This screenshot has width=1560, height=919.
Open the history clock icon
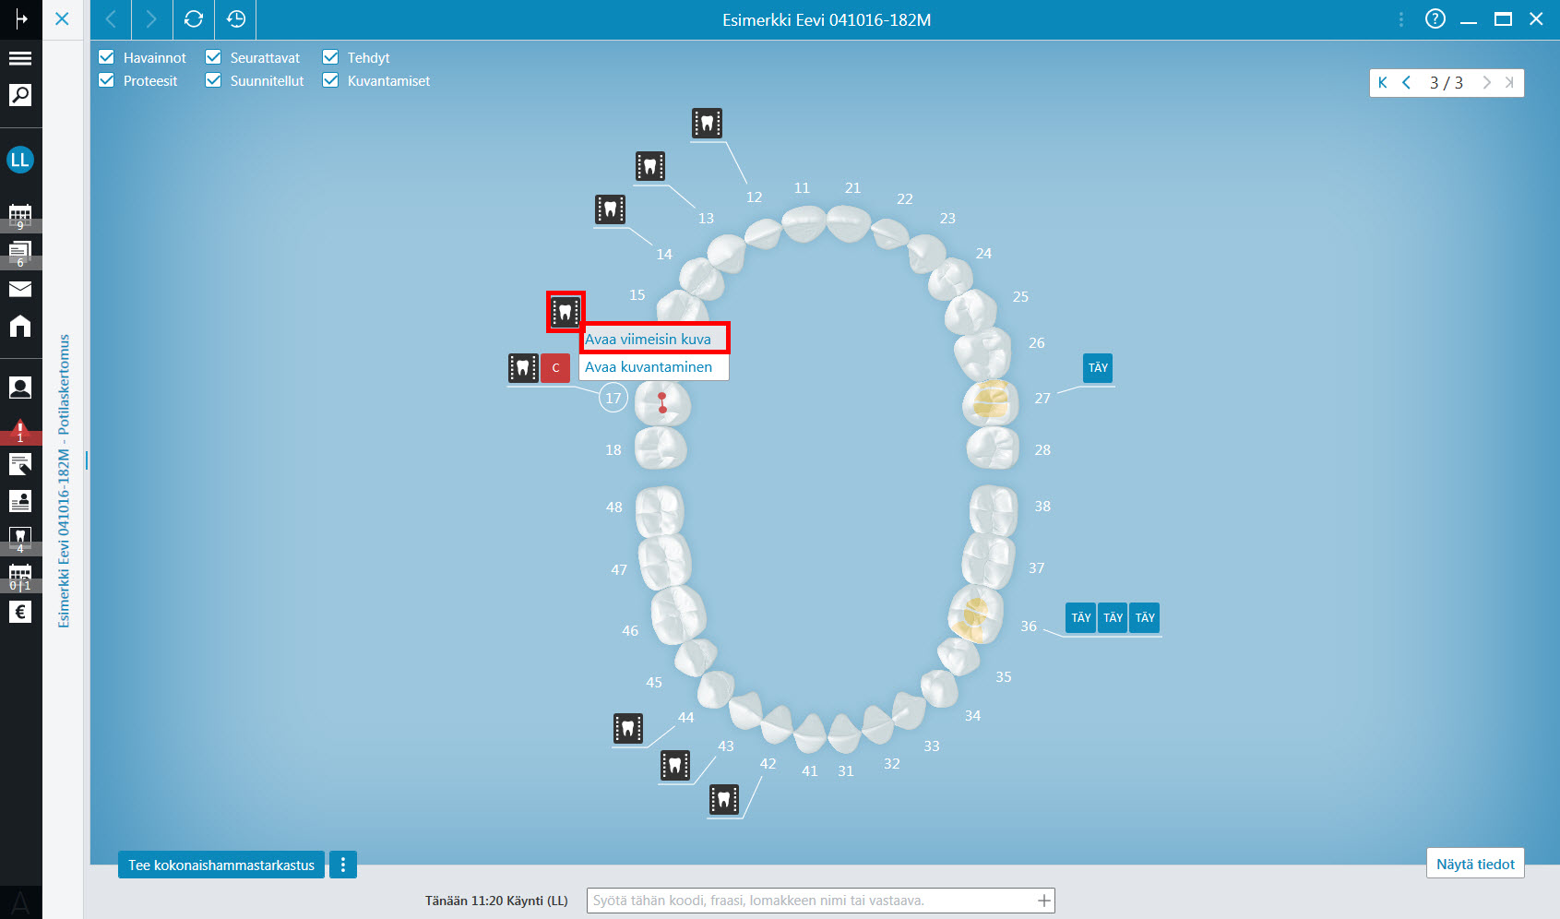pos(236,19)
